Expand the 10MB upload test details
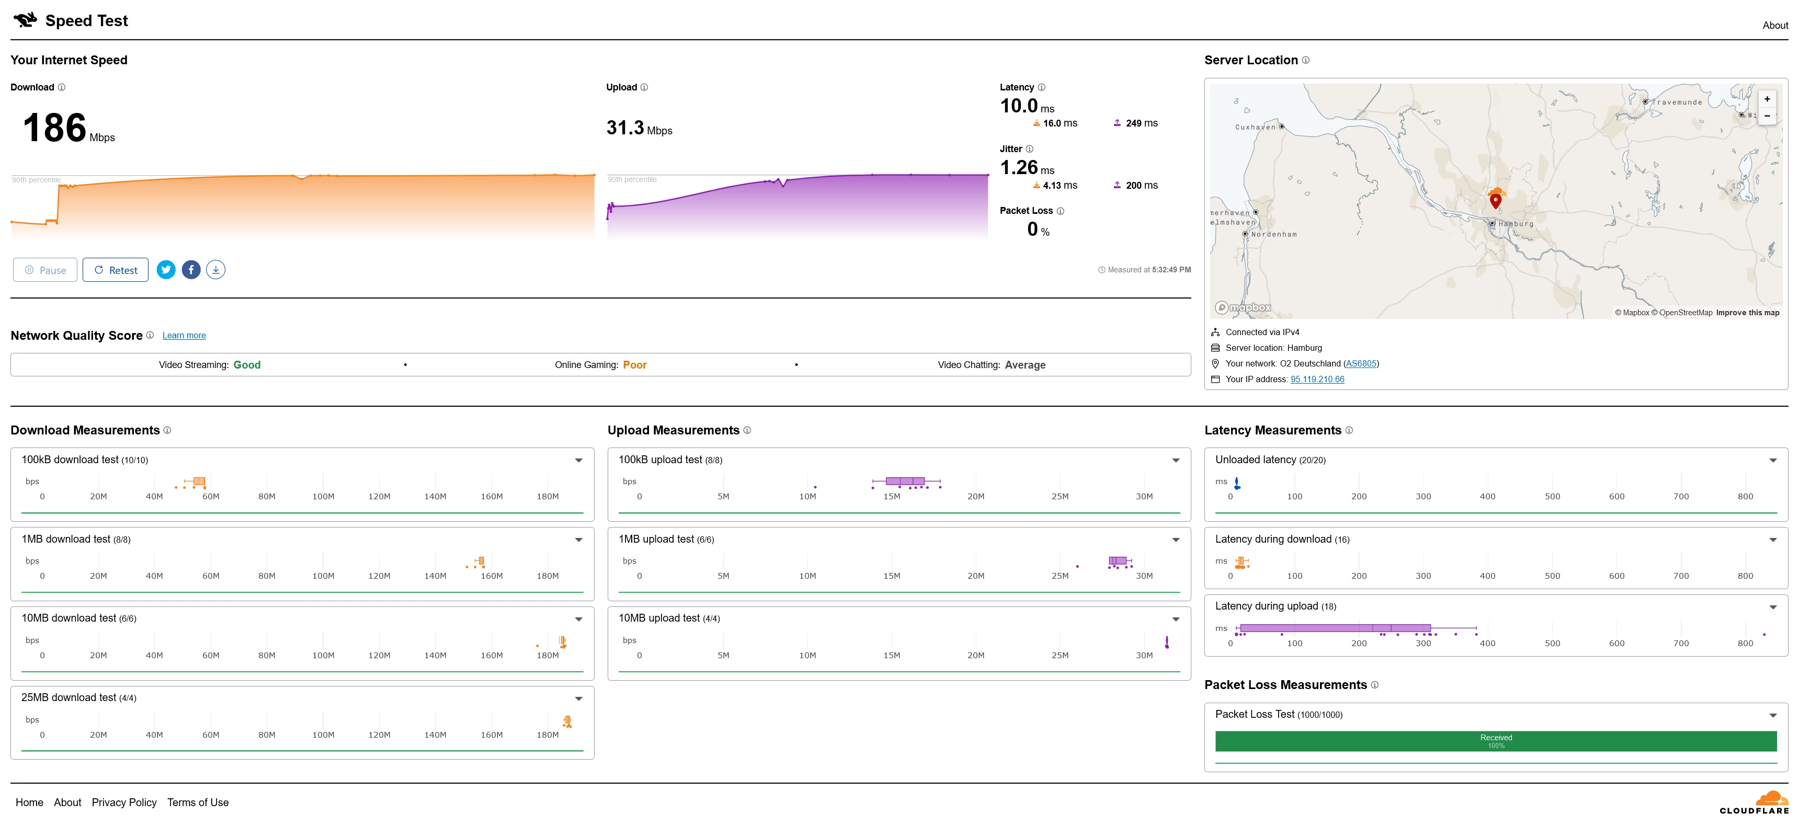This screenshot has width=1799, height=826. [1175, 618]
